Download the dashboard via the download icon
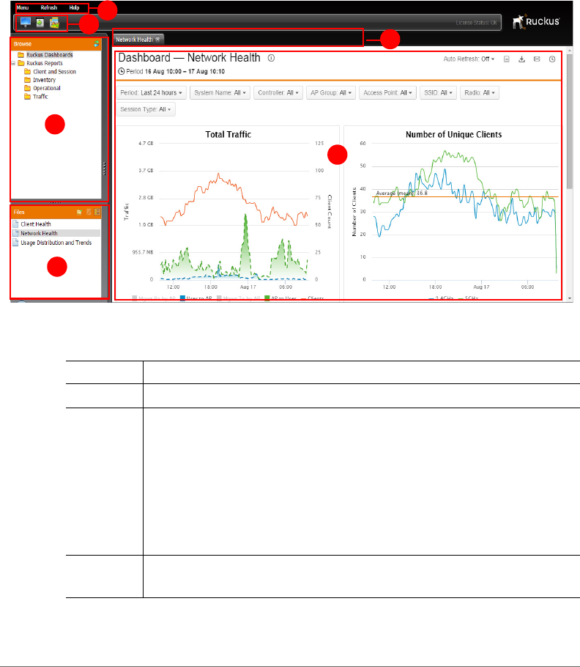 522,59
